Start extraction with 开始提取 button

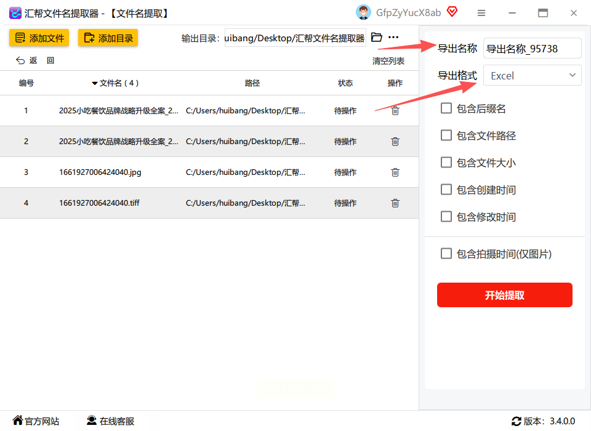[x=505, y=295]
